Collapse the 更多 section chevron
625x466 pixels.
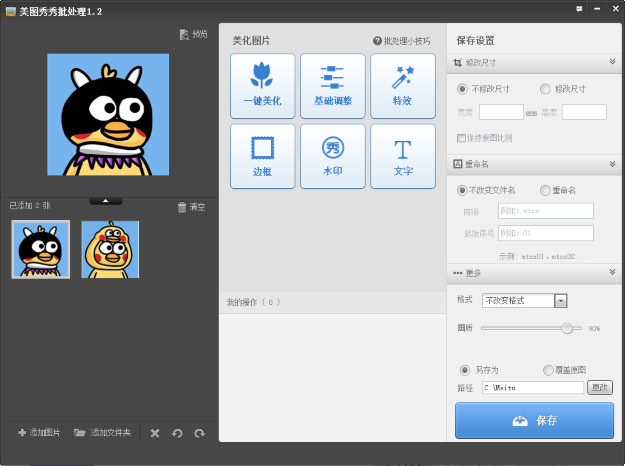click(612, 272)
